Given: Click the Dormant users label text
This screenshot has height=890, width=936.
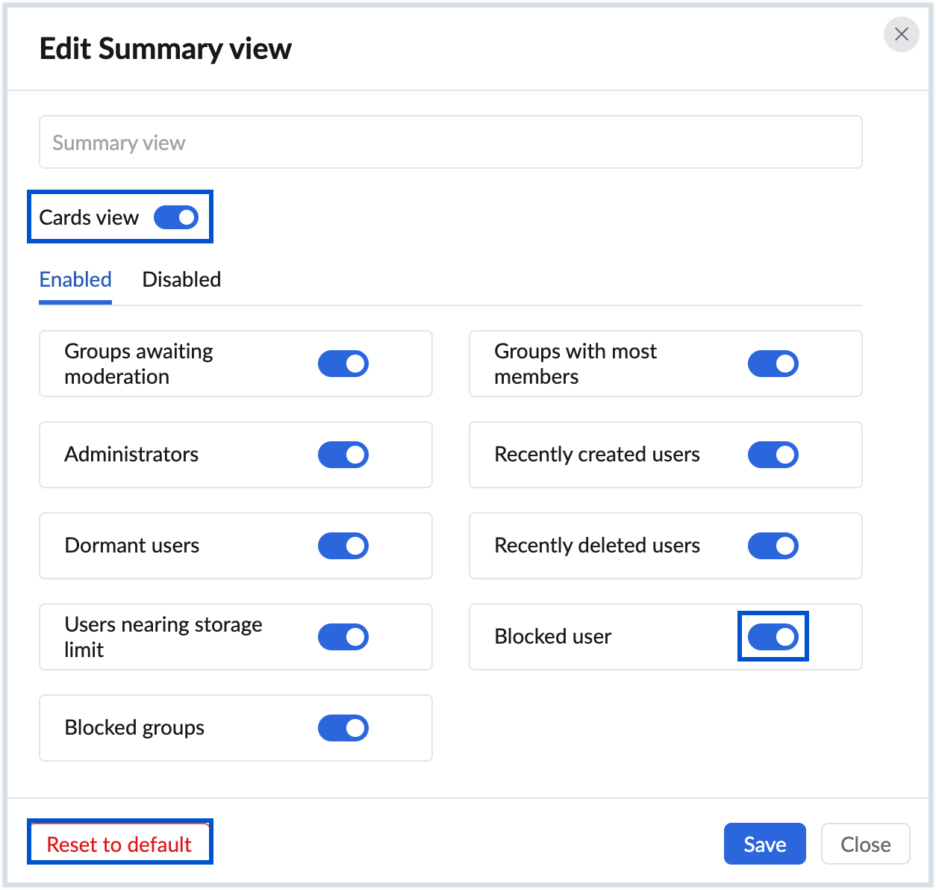Looking at the screenshot, I should pos(132,545).
